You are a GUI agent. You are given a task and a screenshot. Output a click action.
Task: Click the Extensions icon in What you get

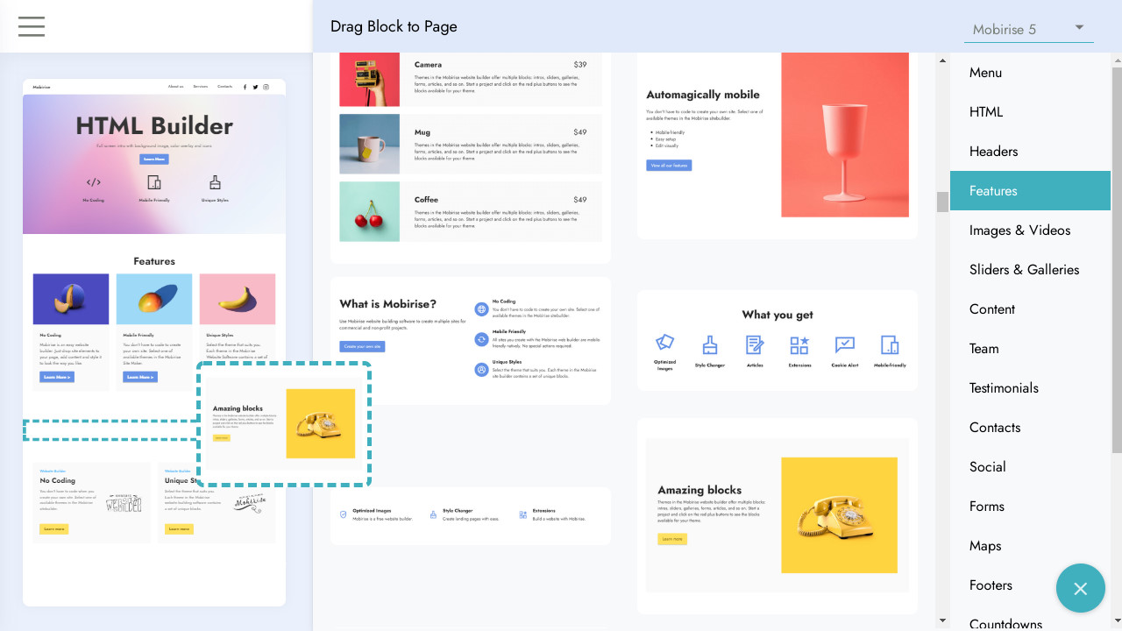(799, 344)
